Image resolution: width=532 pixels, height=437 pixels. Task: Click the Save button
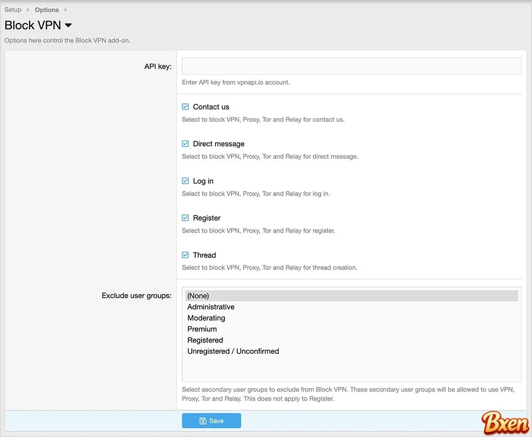(x=212, y=421)
